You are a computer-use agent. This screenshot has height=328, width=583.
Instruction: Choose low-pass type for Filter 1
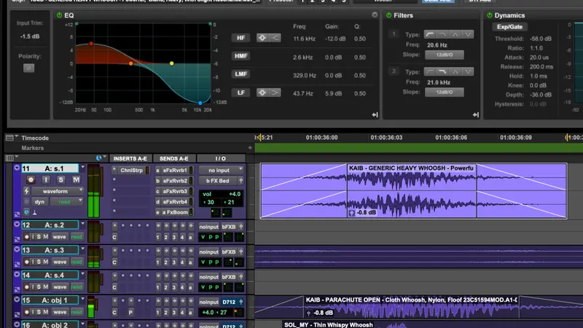[442, 34]
